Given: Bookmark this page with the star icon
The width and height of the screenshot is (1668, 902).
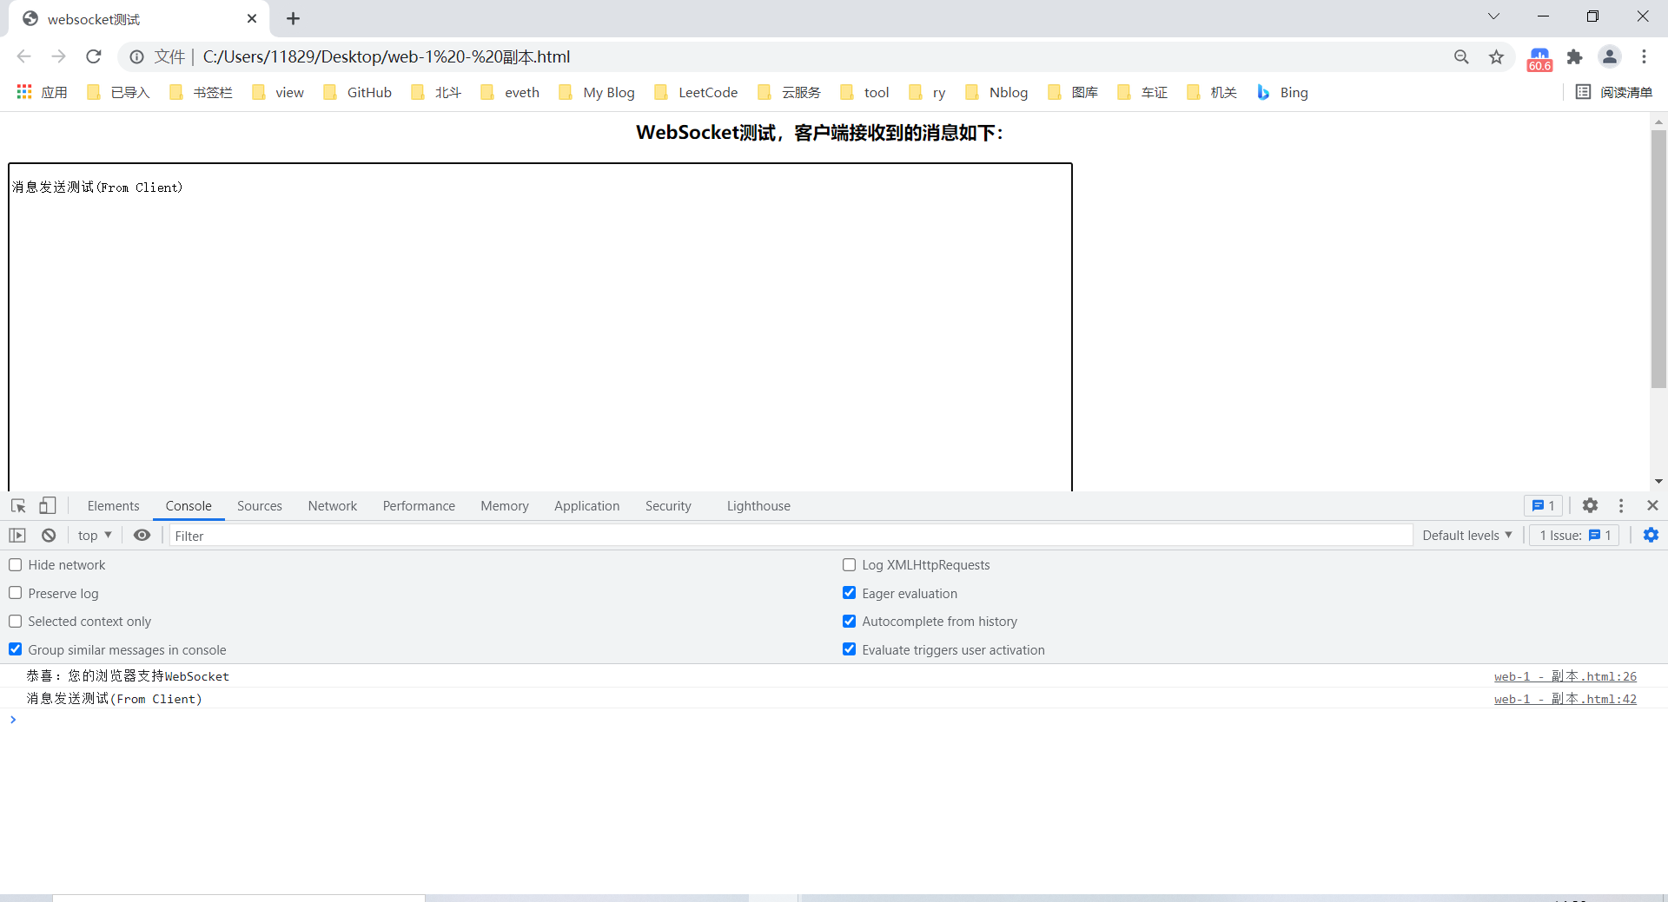Looking at the screenshot, I should pos(1496,57).
